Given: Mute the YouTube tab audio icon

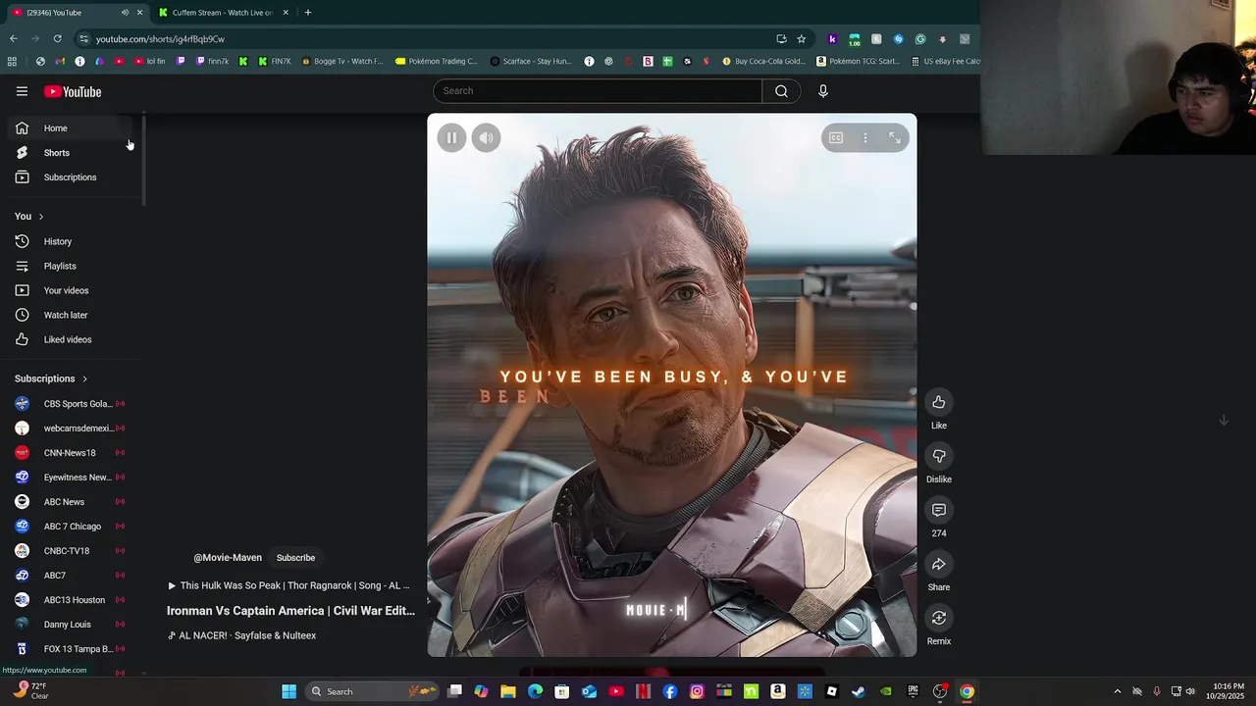Looking at the screenshot, I should coord(125,13).
